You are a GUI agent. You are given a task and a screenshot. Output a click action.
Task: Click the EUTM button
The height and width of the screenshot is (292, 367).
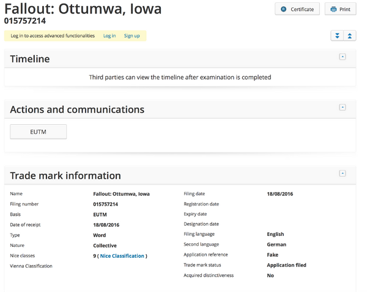pos(38,132)
